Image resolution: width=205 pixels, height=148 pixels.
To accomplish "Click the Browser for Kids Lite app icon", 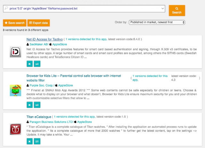I will (x=15, y=91).
